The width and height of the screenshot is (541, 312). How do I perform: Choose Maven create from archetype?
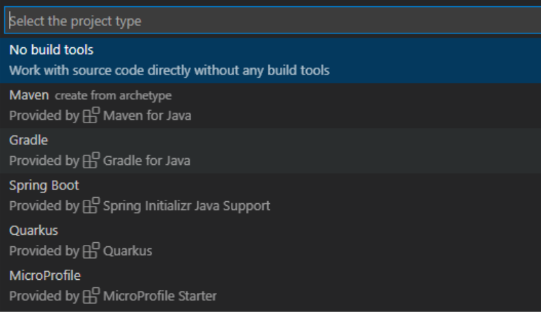tap(270, 105)
